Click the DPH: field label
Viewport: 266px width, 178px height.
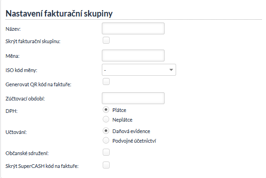(x=11, y=111)
